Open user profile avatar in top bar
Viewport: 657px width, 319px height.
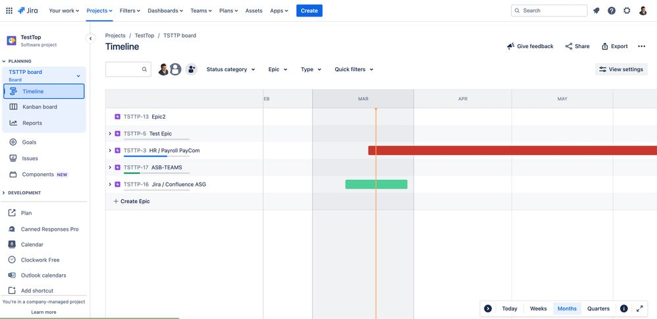tap(643, 11)
